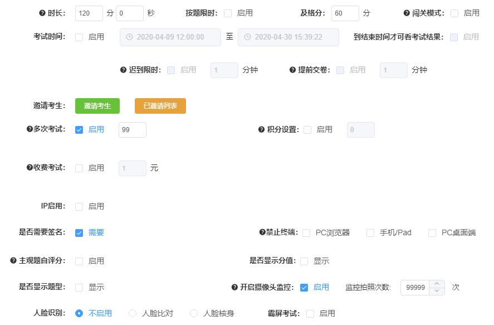Click the green 邀请考生 button

coord(97,105)
